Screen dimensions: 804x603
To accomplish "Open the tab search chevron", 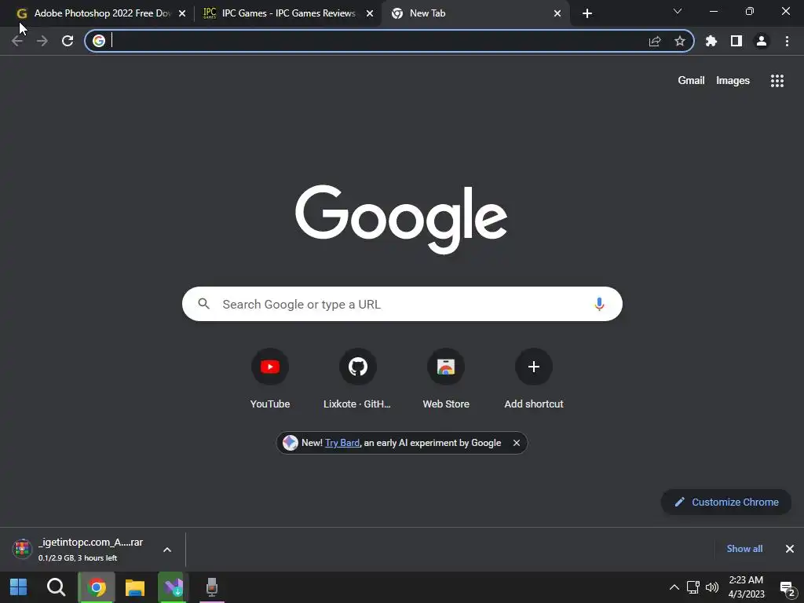I will [678, 11].
